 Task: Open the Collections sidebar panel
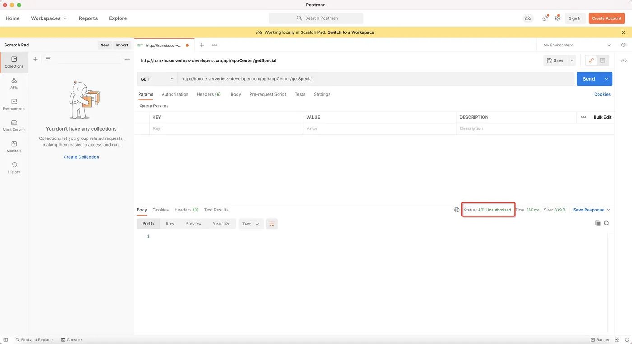14,62
